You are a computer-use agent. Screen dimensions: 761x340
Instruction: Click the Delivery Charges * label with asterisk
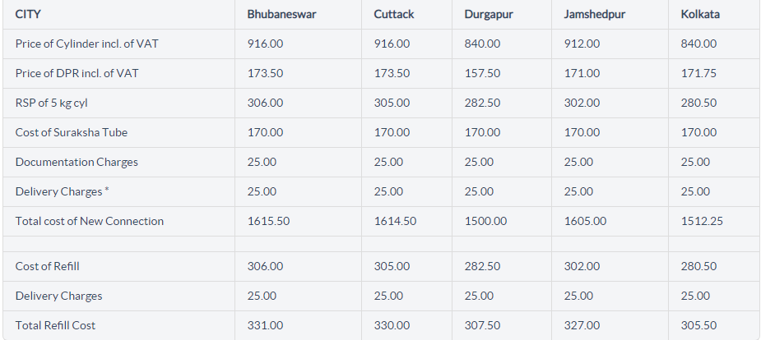tap(63, 191)
